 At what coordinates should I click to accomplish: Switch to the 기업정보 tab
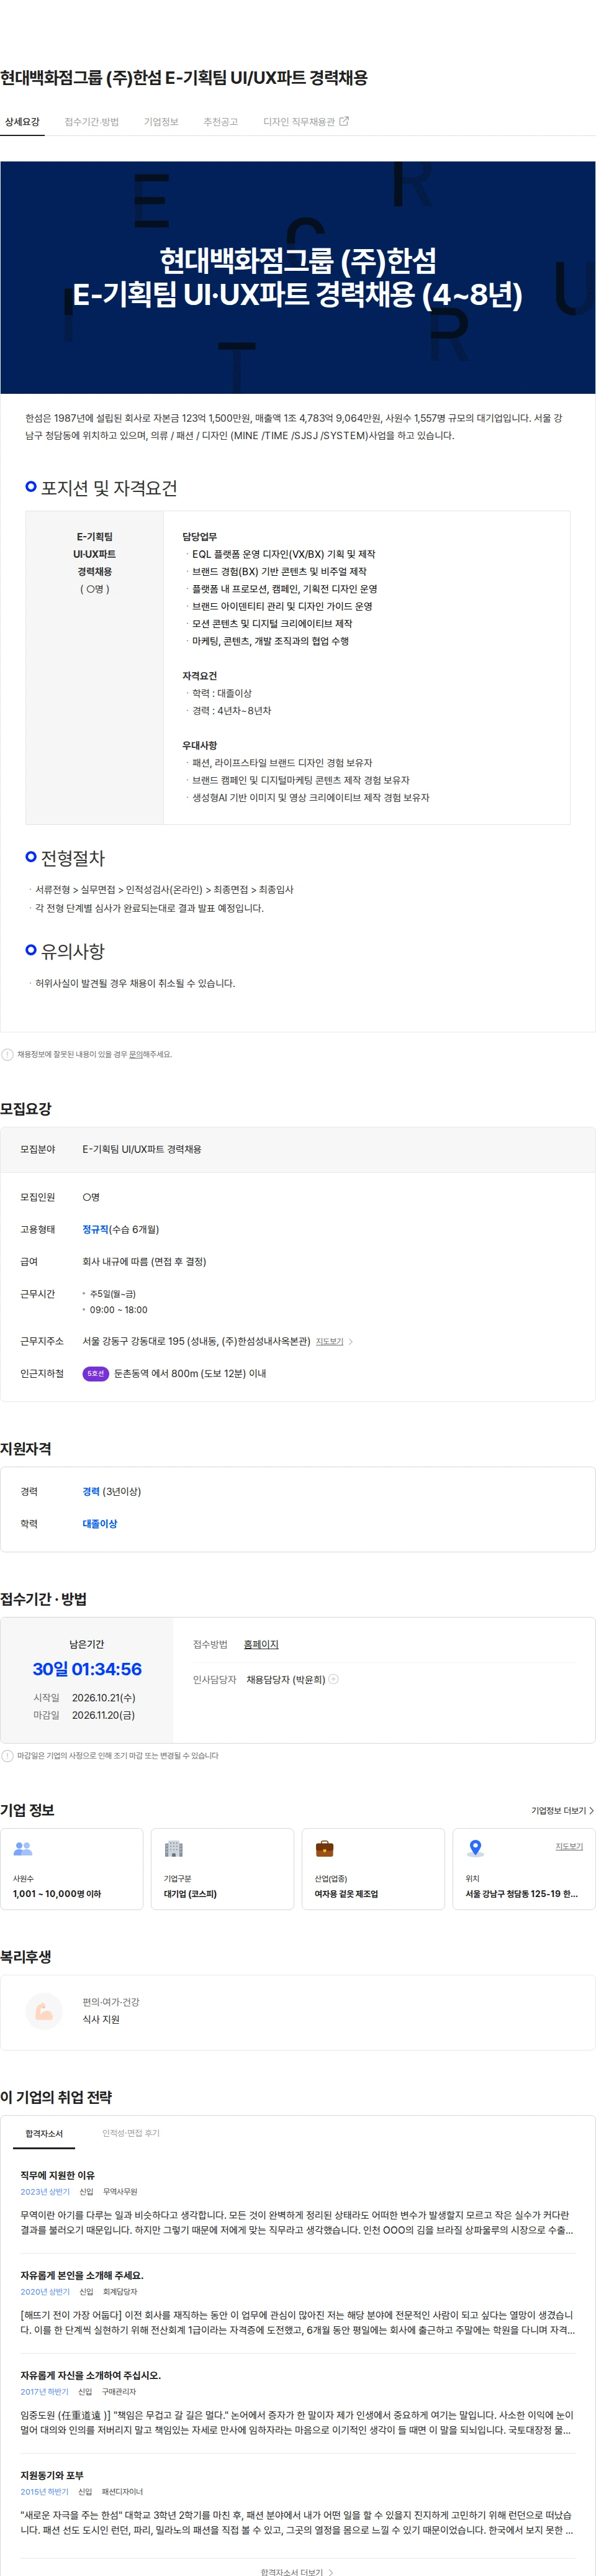point(161,122)
